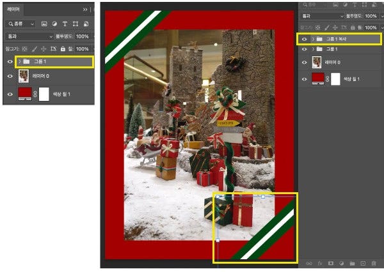This screenshot has width=384, height=272.
Task: Click mask link icon of 색상 칠 1 in floating panel
Action: point(35,94)
